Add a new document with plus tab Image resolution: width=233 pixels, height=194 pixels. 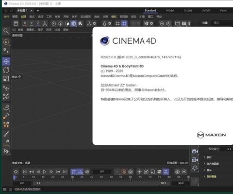[38, 11]
